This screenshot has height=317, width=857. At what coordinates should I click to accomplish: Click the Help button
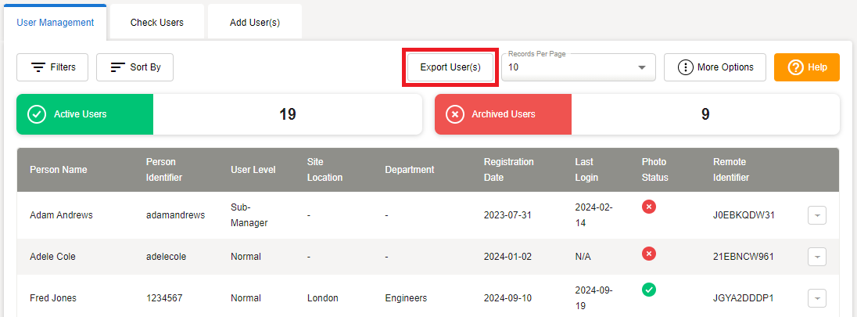(806, 67)
